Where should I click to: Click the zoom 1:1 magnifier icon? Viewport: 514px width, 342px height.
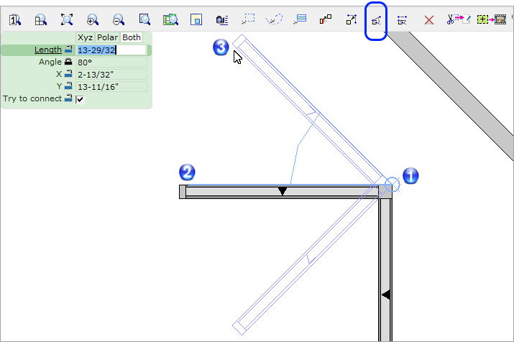tap(15, 20)
